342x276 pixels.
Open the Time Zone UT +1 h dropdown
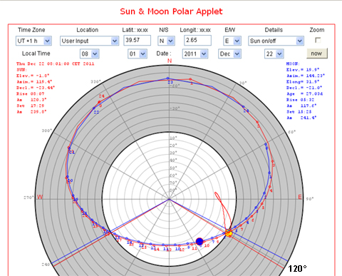pos(33,41)
